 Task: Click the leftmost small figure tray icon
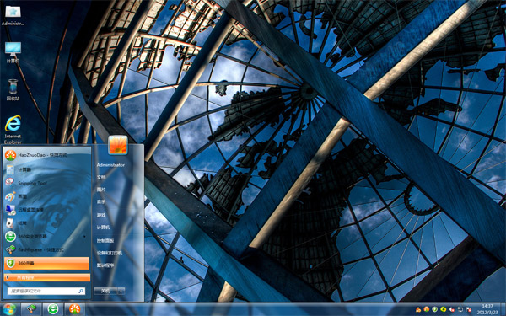[418, 309]
